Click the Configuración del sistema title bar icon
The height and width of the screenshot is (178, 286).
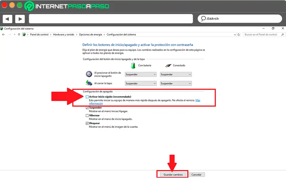coord(2,28)
